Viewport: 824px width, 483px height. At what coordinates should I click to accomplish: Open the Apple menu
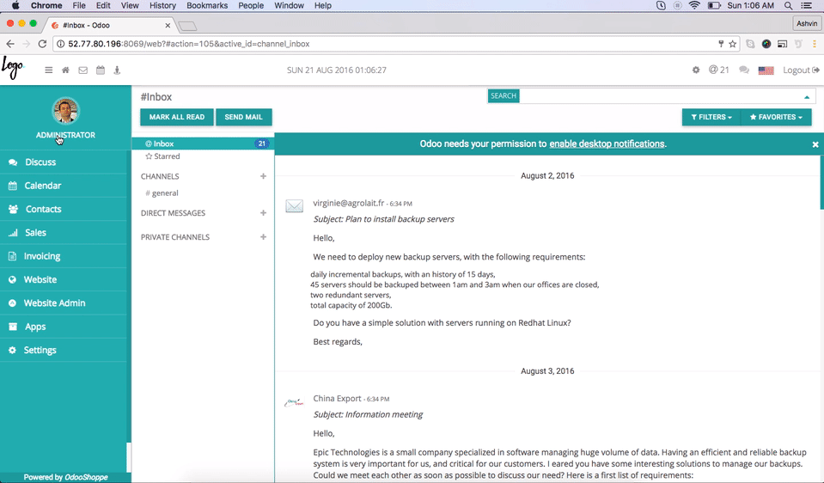15,5
